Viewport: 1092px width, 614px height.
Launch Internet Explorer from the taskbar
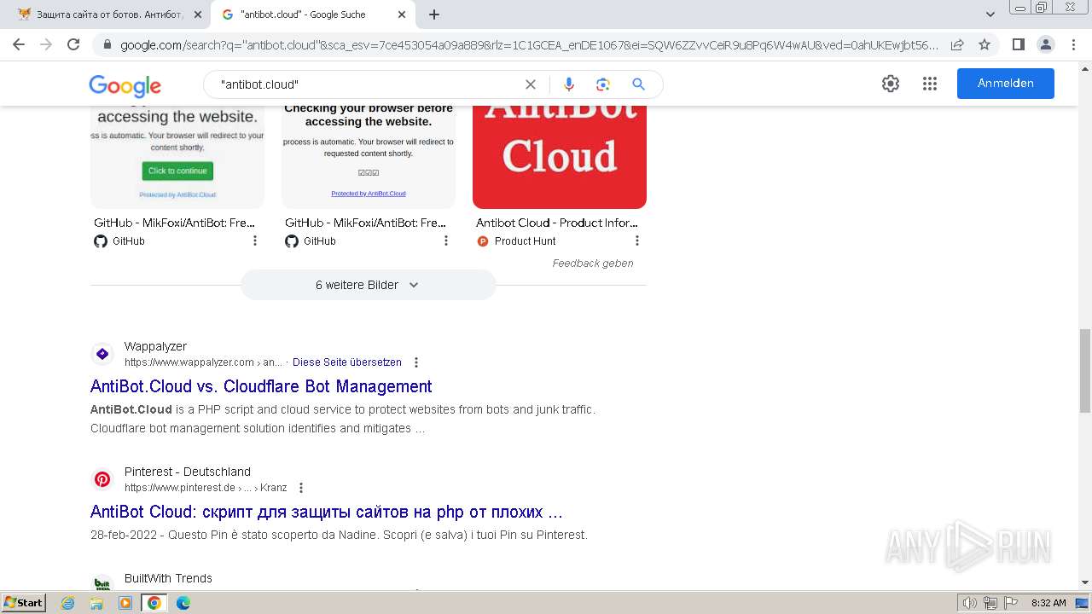pos(68,603)
